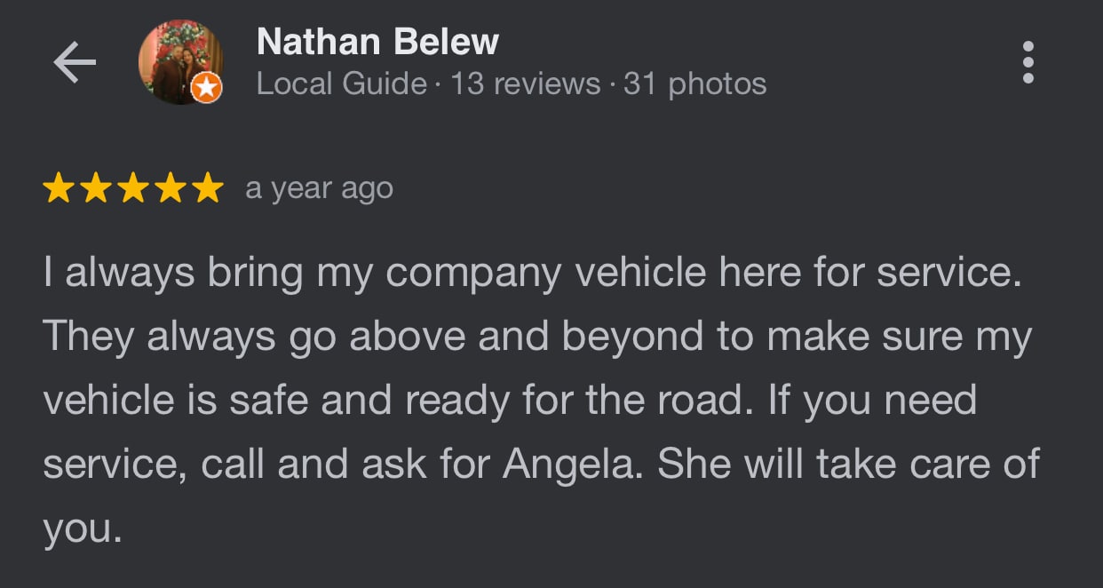This screenshot has width=1103, height=588.
Task: Click the "a year ago" timestamp
Action: [x=319, y=188]
